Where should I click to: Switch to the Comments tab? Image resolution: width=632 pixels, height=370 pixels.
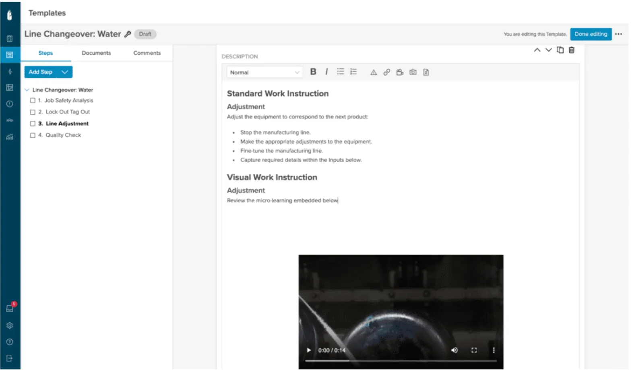pos(147,53)
